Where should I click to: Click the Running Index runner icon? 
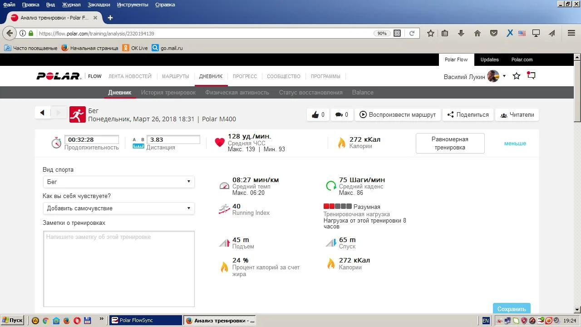(224, 209)
